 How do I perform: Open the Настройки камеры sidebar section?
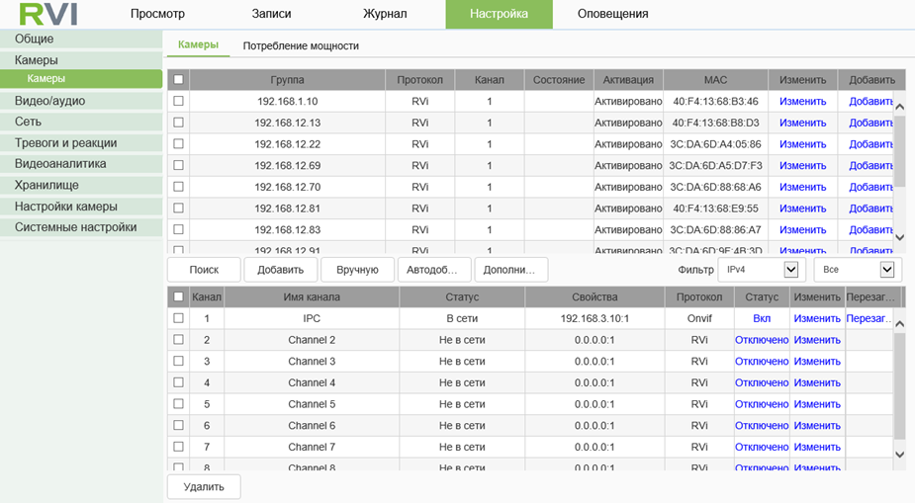tap(66, 207)
